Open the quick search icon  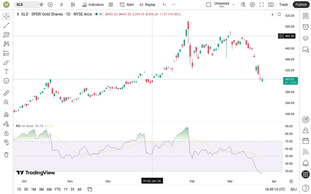coord(243,5)
